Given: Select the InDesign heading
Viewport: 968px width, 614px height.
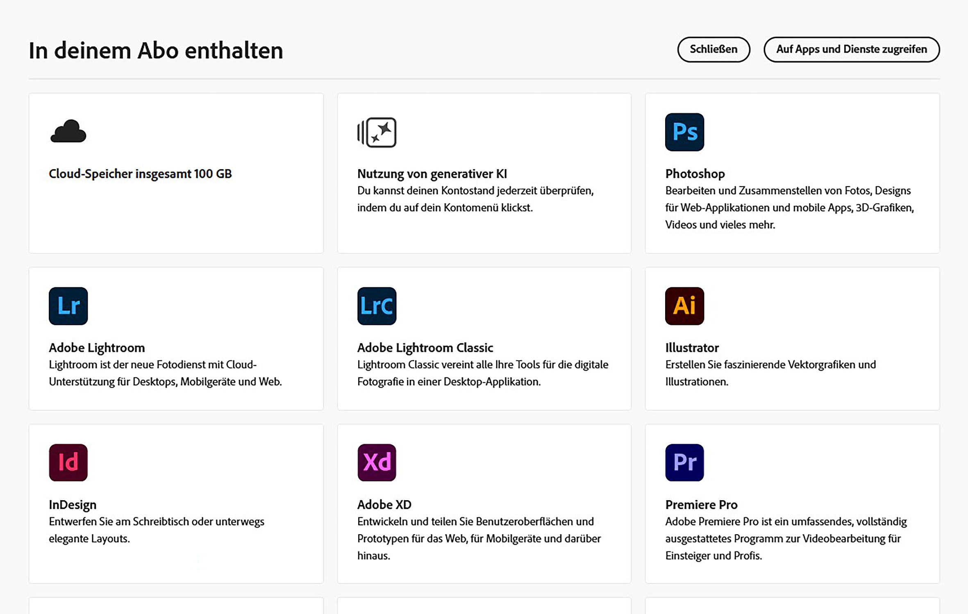Looking at the screenshot, I should point(73,504).
